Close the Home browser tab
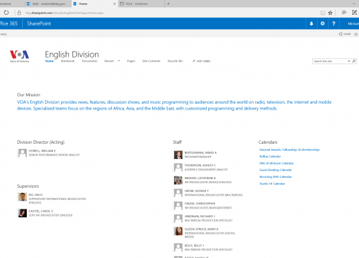Screen dimensions: 359x258 pyautogui.click(x=115, y=3)
